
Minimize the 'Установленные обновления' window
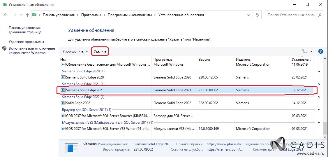pos(294,4)
